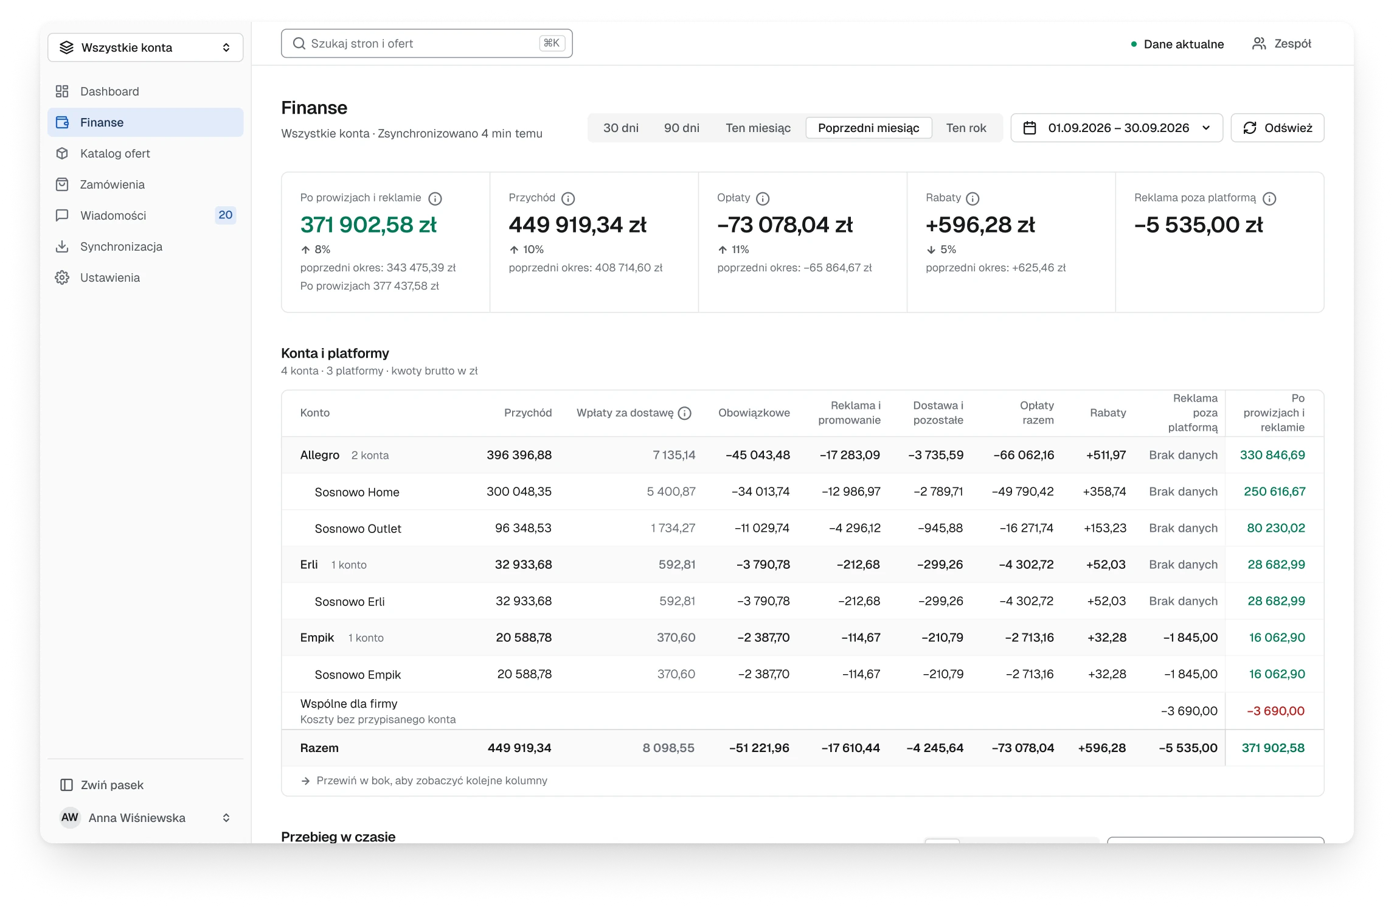Click the Po prowizjach 377 437,58 zł text
Viewport: 1394px width, 909px height.
pos(369,286)
